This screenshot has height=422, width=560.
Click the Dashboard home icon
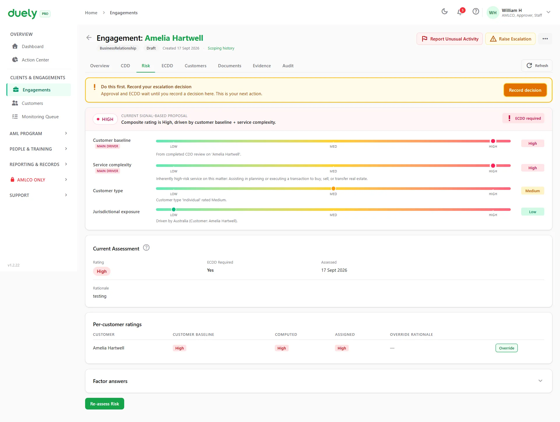15,46
